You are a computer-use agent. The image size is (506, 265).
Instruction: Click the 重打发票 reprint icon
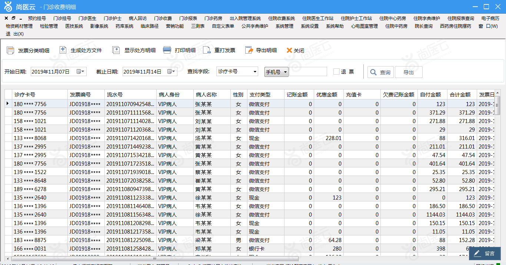(207, 50)
